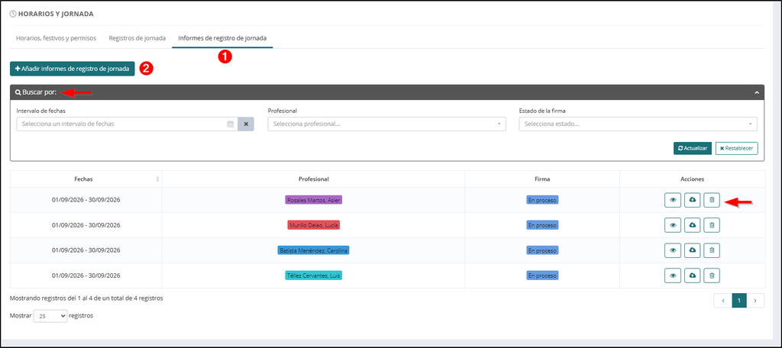Delete report for Murillo Delao, Lucía
The width and height of the screenshot is (782, 348).
[x=712, y=225]
